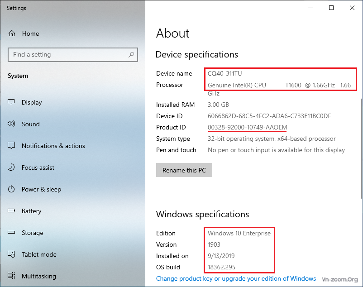Click the vertical scrollbar on About page
This screenshot has height=287, width=363.
361,148
